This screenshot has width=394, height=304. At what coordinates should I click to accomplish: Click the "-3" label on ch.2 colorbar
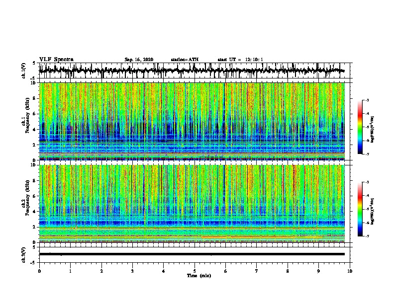(367, 182)
